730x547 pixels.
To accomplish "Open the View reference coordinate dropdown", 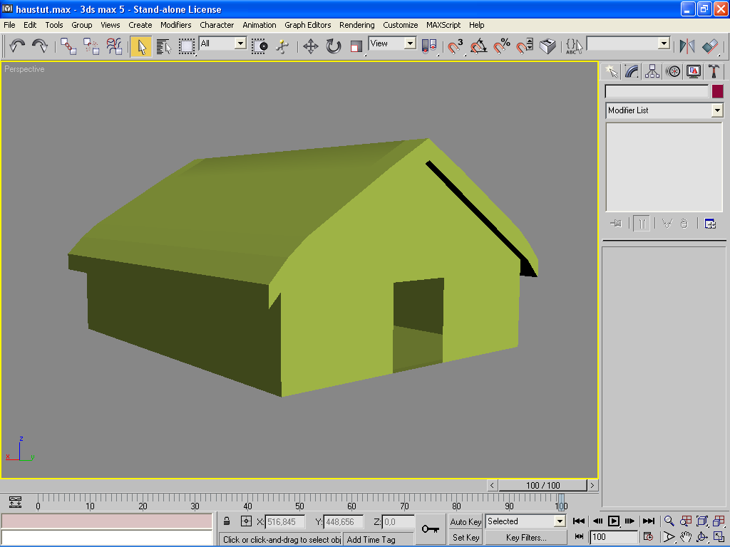I will (x=410, y=43).
